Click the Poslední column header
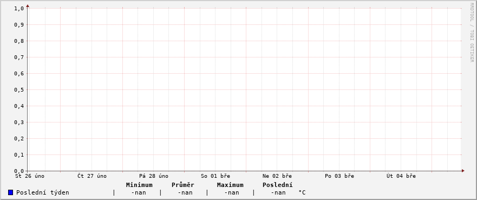Image resolution: width=477 pixels, height=200 pixels. (277, 185)
